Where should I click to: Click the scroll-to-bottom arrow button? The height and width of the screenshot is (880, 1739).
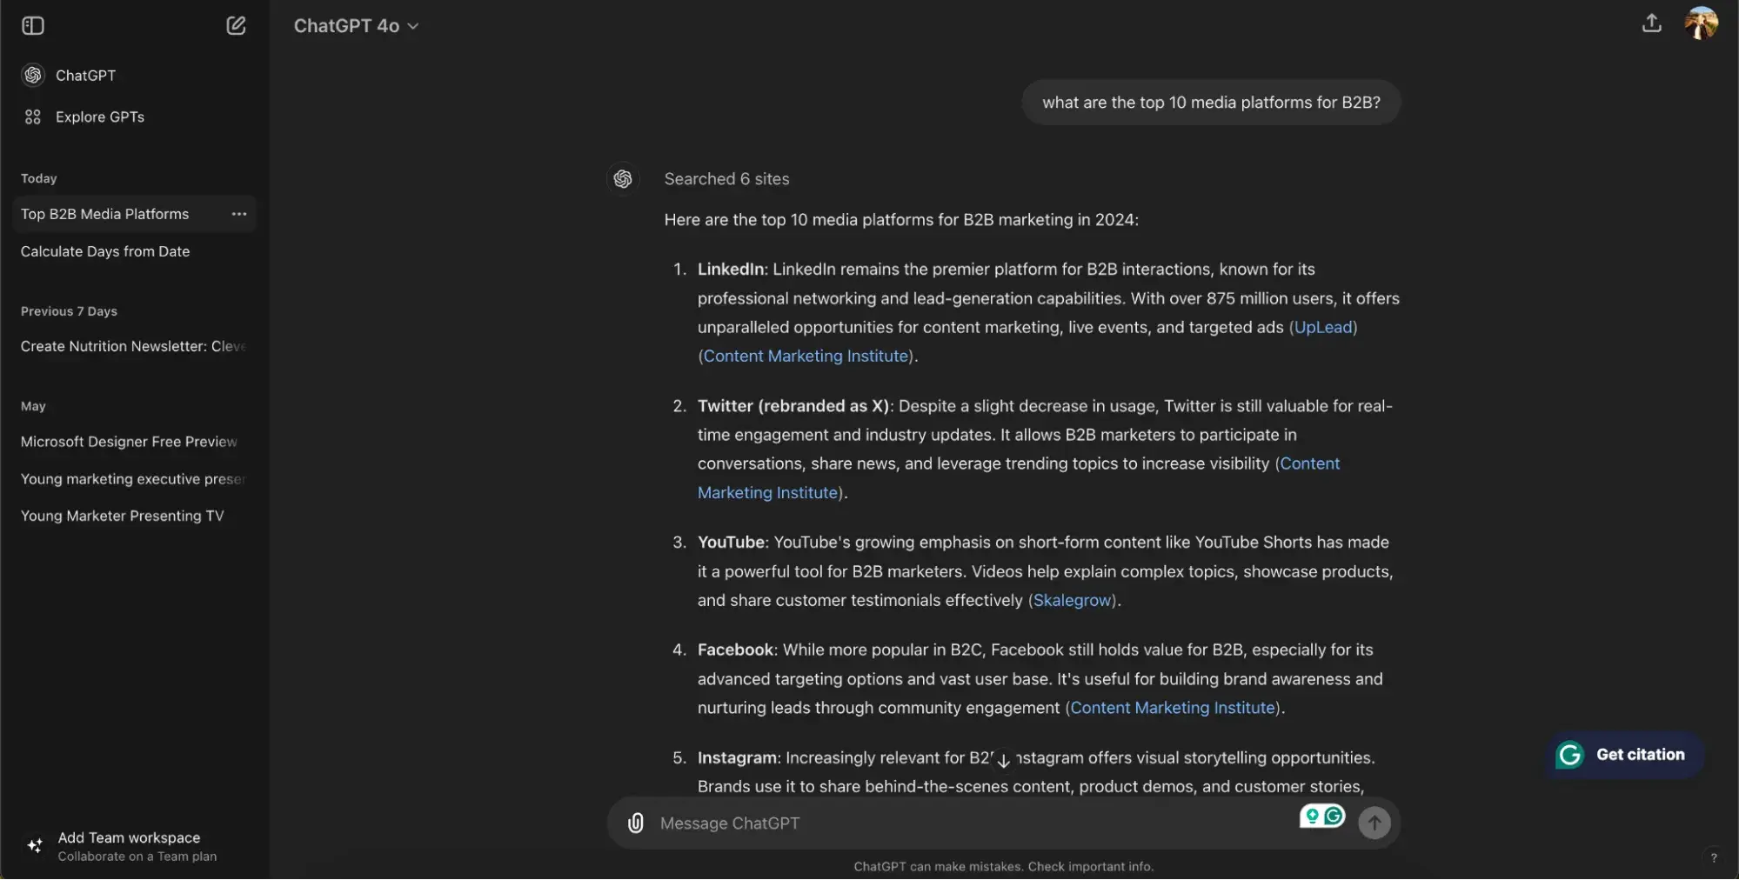1003,761
